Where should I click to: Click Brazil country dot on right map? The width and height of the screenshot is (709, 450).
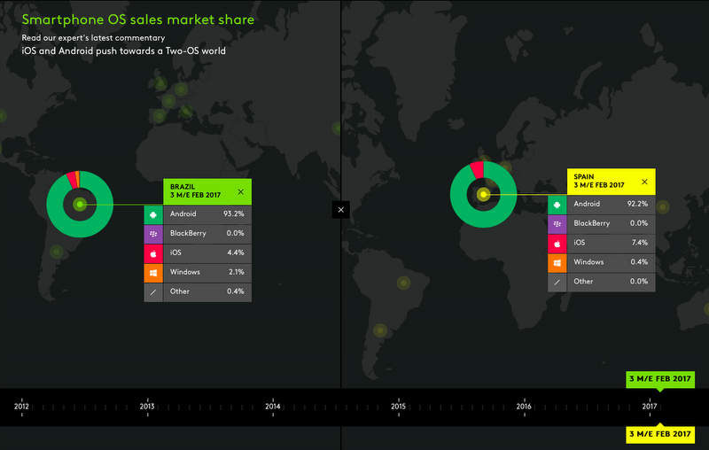click(403, 283)
